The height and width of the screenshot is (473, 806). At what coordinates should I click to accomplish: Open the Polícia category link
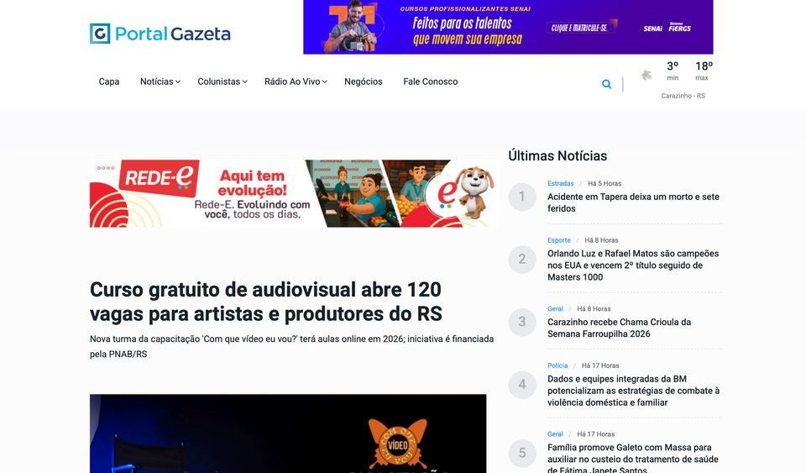click(557, 365)
